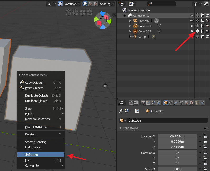Collapse the Transform panel
Screen dimensions: 210x171
pyautogui.click(x=120, y=128)
